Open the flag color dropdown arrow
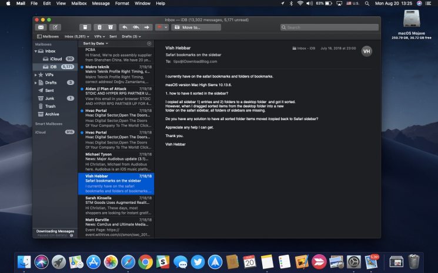The height and width of the screenshot is (273, 438). (x=166, y=28)
